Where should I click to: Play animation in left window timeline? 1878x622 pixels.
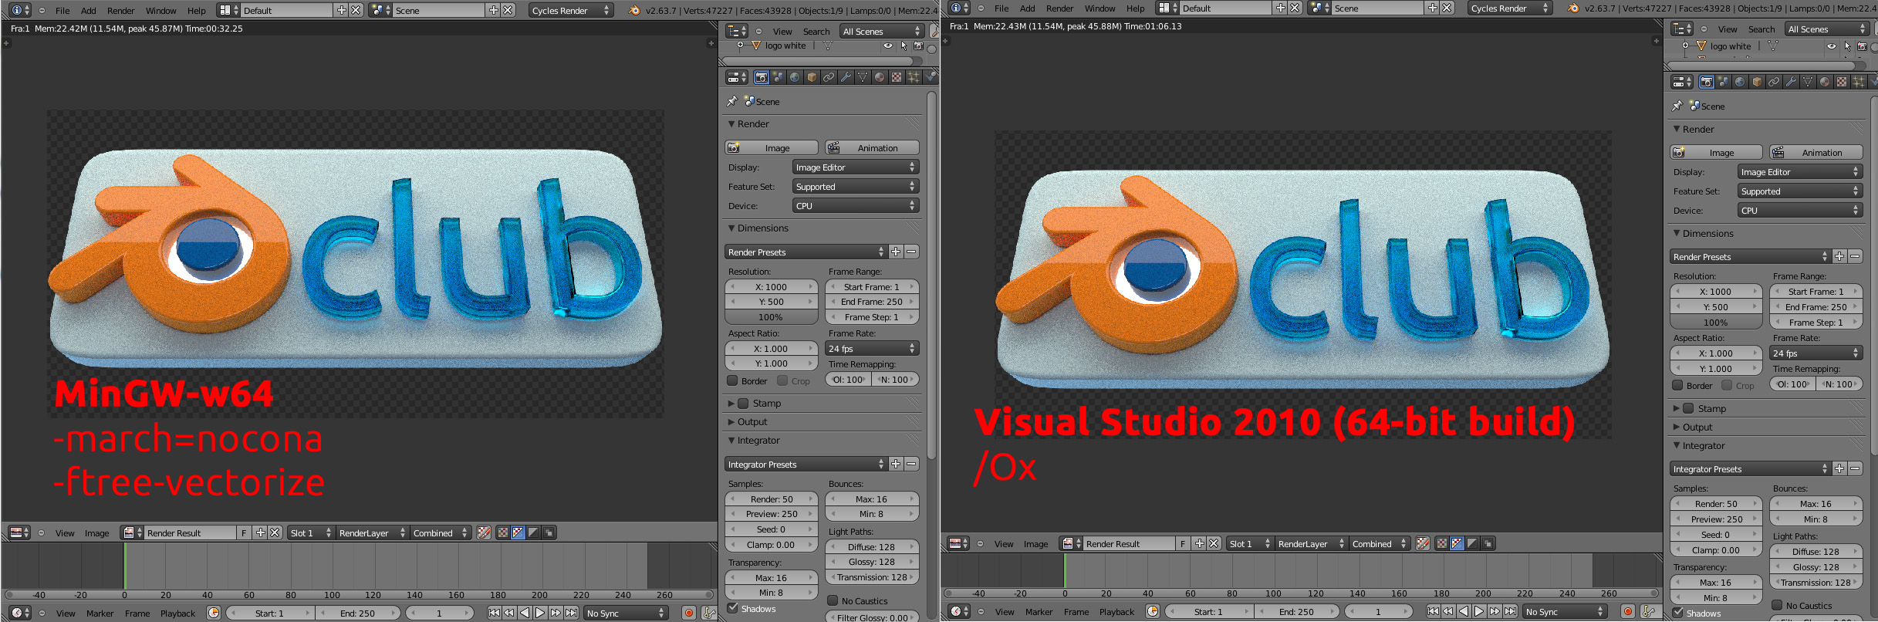pyautogui.click(x=540, y=613)
